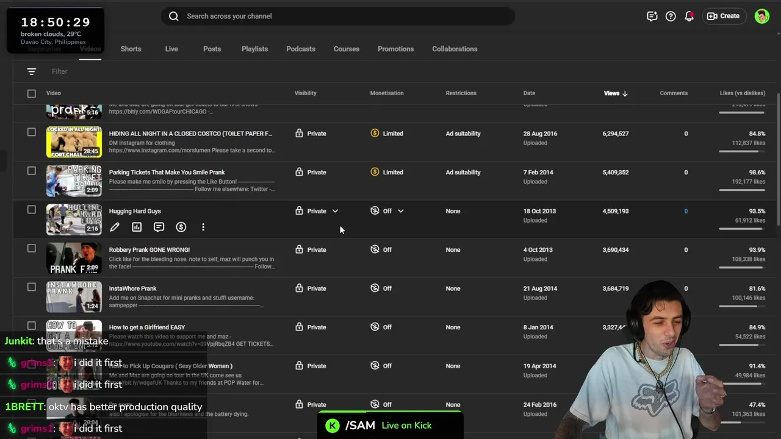Select the Costco video checkbox
The width and height of the screenshot is (781, 439).
(32, 132)
